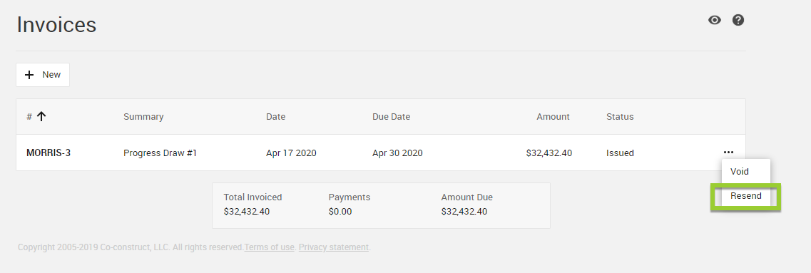Image resolution: width=811 pixels, height=273 pixels.
Task: Open invoice MORRIS-3
Action: pos(48,153)
